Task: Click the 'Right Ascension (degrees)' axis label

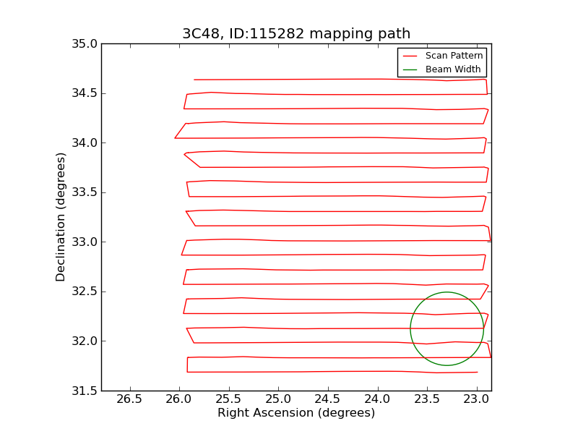Action: [296, 412]
